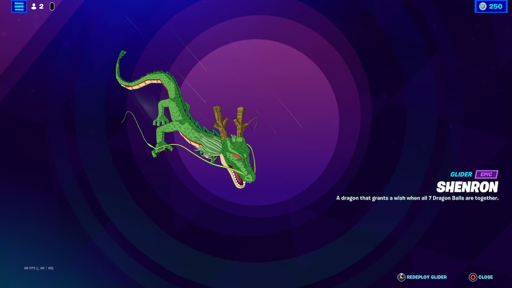Click the Dragon Balls description text
512x288 pixels.
tap(417, 198)
